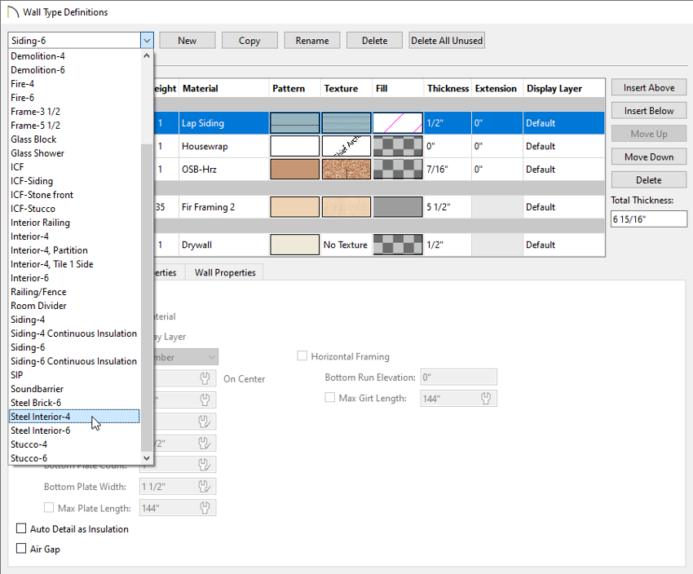Click wrench icon in Max Plate Length field
The height and width of the screenshot is (574, 693).
click(x=205, y=508)
